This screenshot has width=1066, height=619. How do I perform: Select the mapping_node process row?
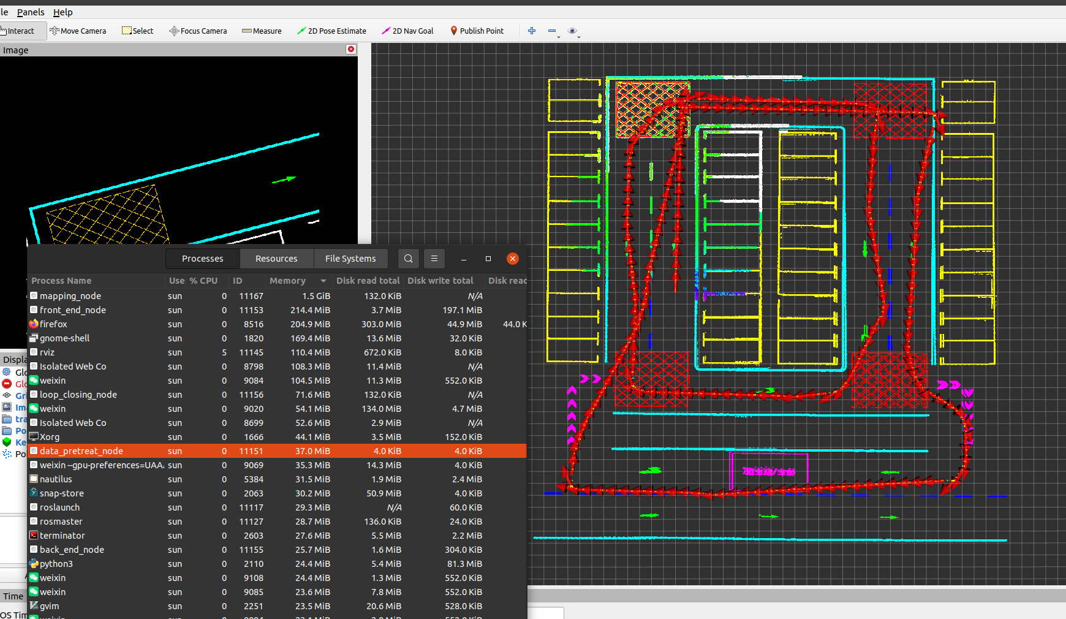click(277, 296)
